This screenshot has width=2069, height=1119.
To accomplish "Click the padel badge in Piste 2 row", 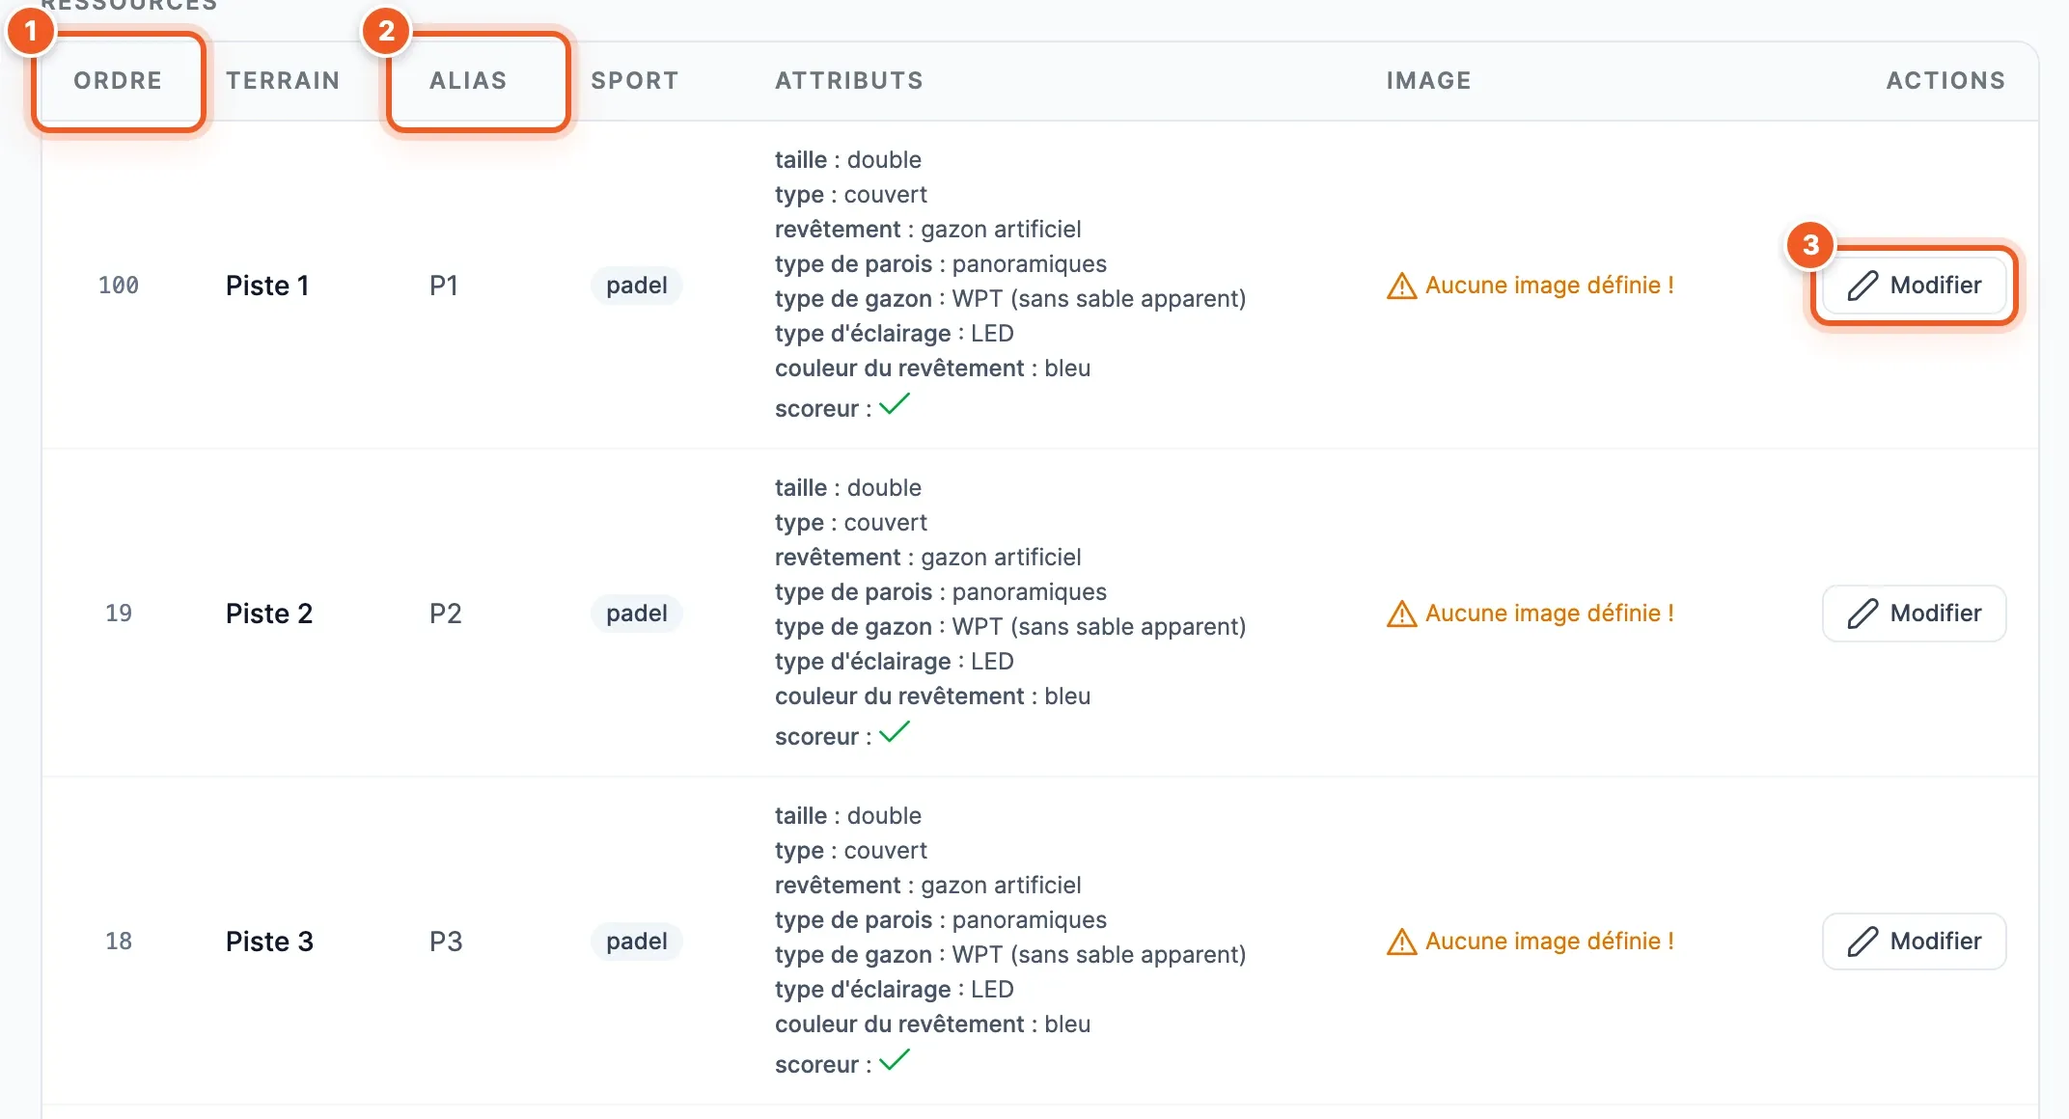I will (x=637, y=614).
